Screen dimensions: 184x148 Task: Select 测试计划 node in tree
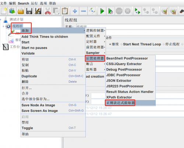pyautogui.click(x=17, y=19)
